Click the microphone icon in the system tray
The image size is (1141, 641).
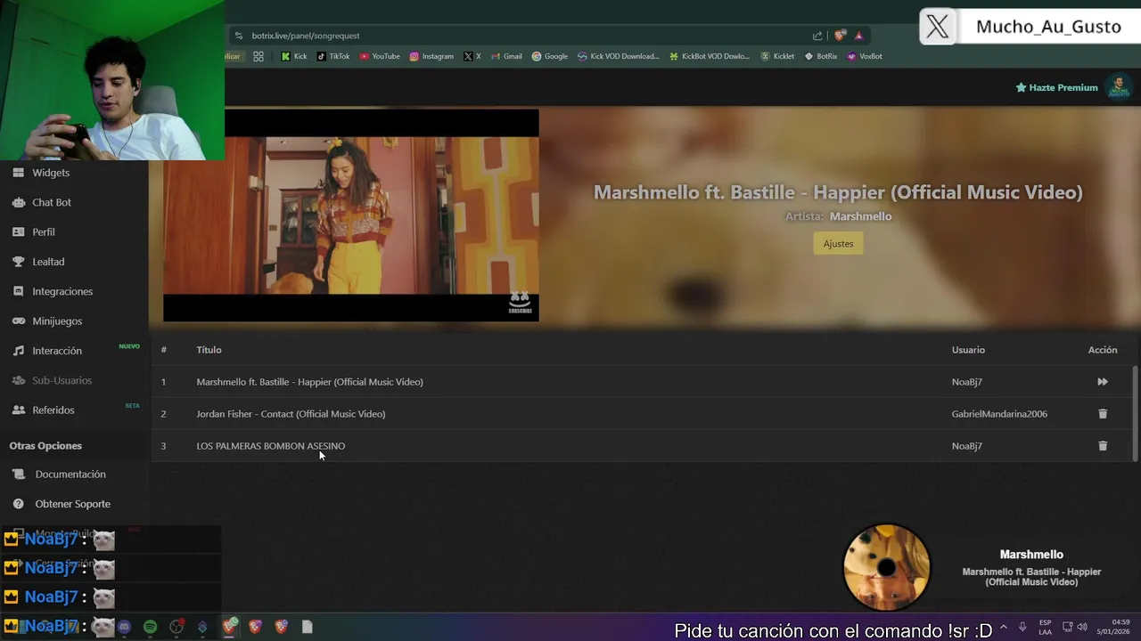click(1022, 627)
